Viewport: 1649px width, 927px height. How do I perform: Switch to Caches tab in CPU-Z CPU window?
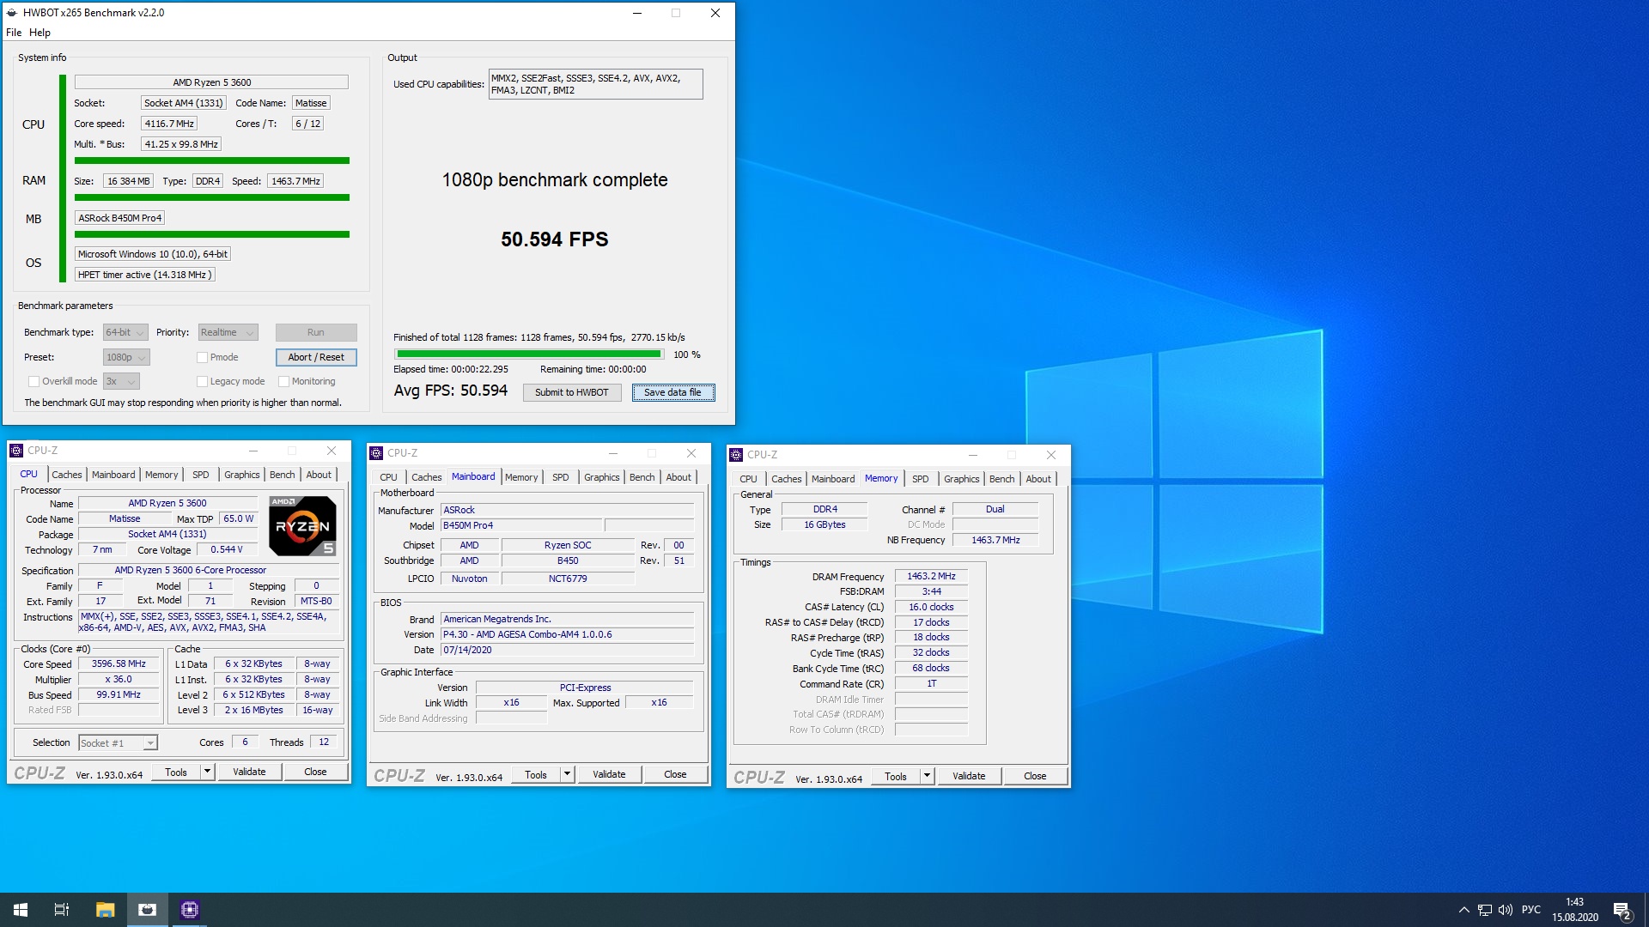tap(66, 475)
